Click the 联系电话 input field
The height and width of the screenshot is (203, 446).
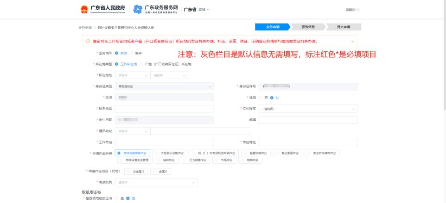tap(164, 109)
